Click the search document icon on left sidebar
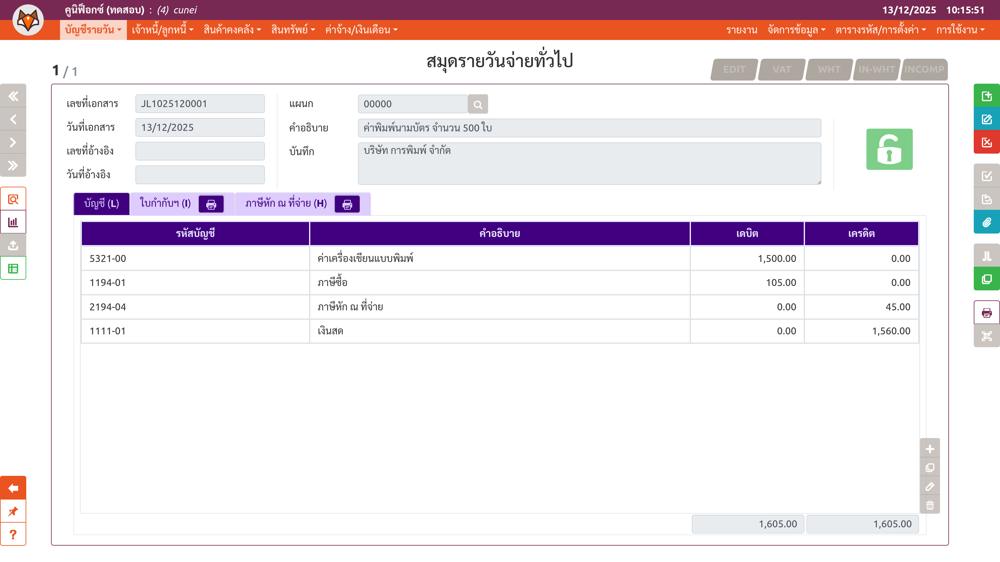The width and height of the screenshot is (1000, 562). coord(13,200)
